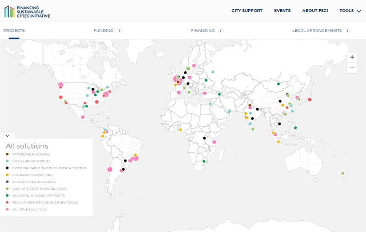Viewport: 366px width, 232px height.
Task: Select the light blue marker in Russia
Action: (213, 72)
